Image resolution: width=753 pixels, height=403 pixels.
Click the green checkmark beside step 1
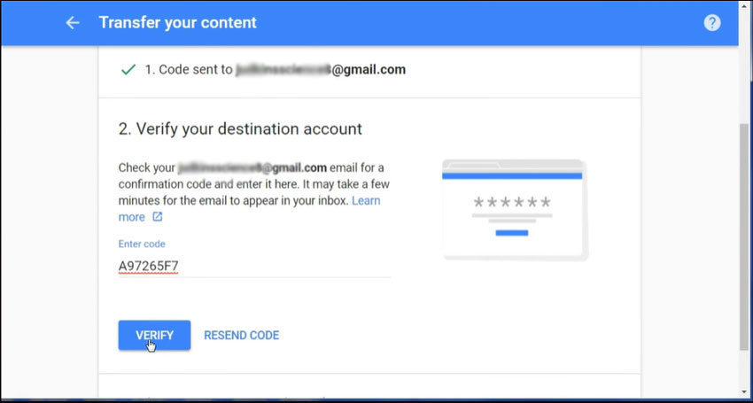coord(127,69)
